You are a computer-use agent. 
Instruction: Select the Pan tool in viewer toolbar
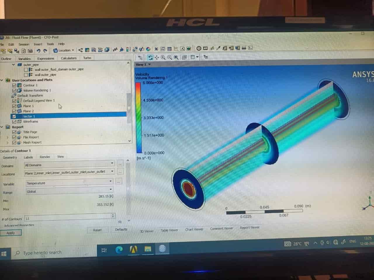pyautogui.click(x=157, y=57)
